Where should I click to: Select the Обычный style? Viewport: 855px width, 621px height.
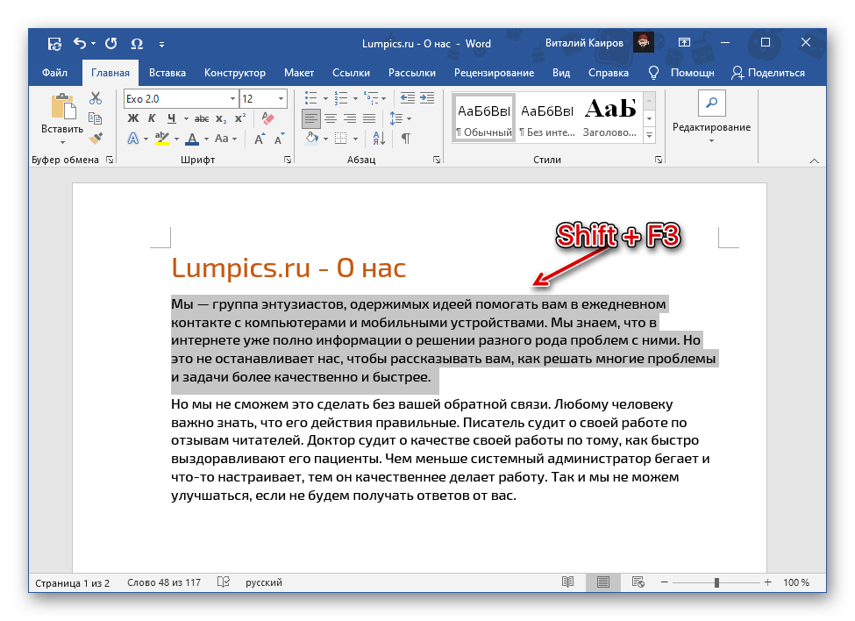pyautogui.click(x=484, y=118)
